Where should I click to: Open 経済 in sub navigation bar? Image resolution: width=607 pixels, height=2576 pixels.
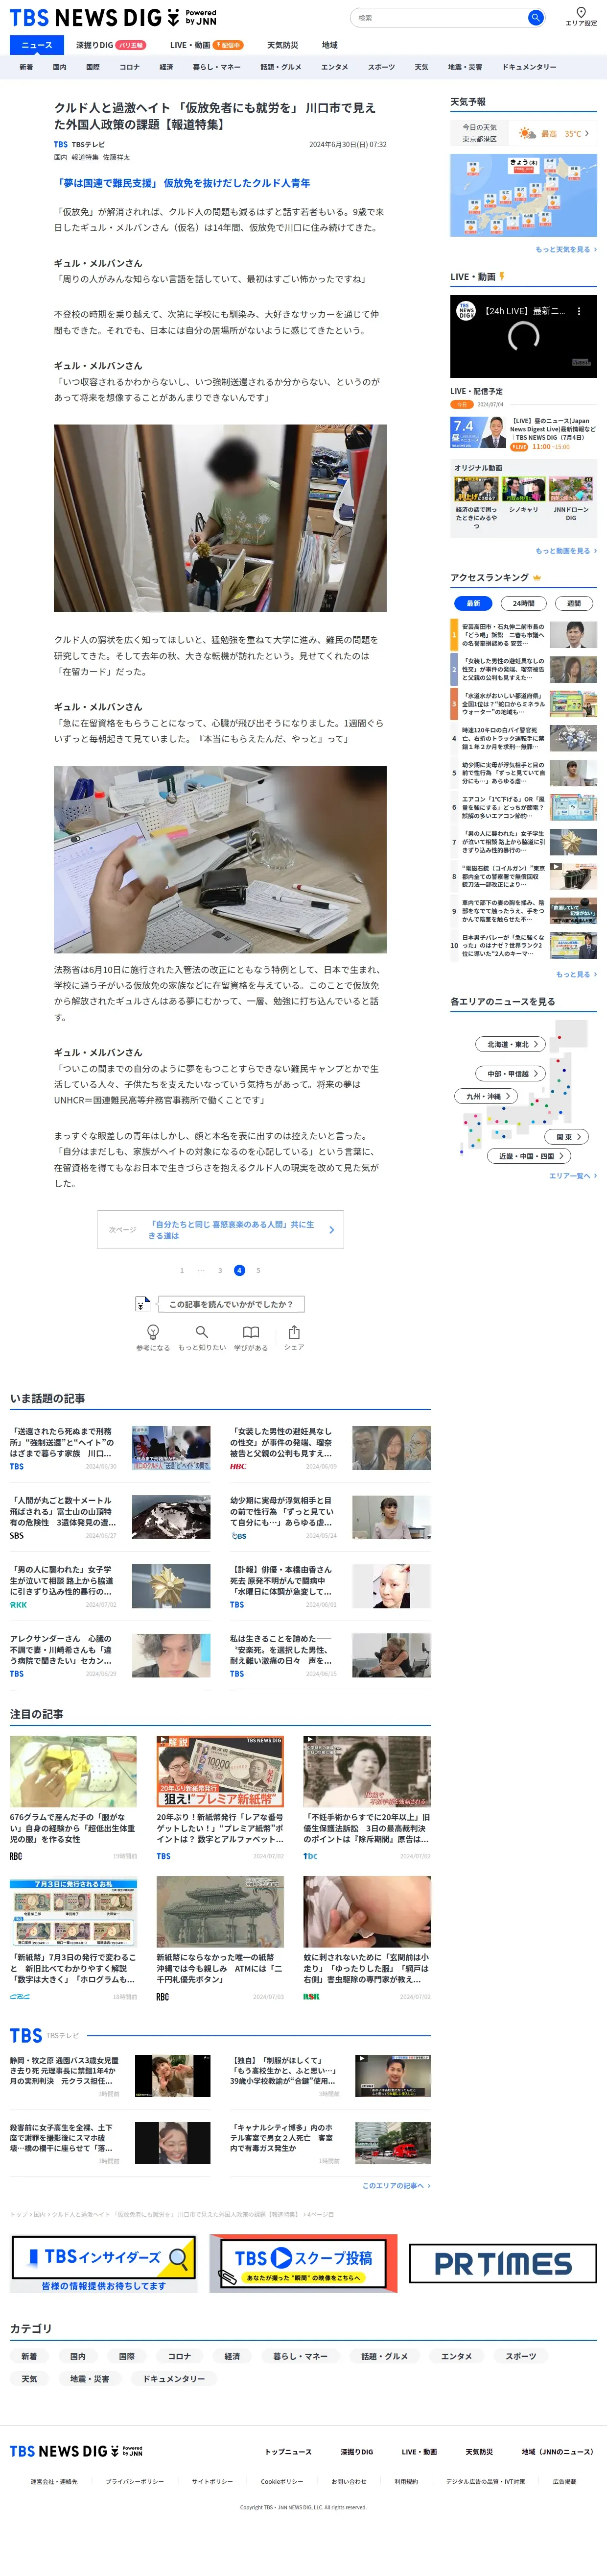167,67
